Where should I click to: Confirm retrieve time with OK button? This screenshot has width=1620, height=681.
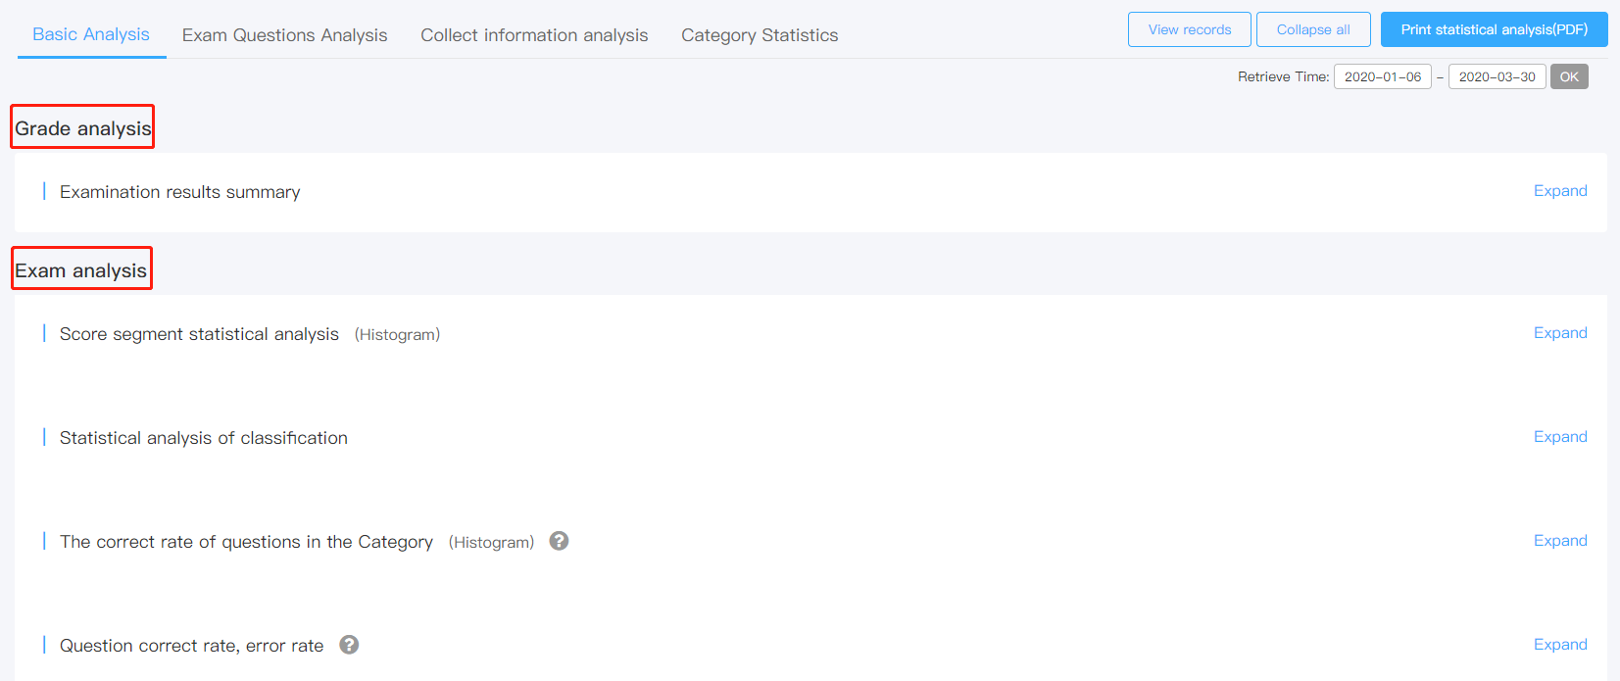tap(1569, 76)
